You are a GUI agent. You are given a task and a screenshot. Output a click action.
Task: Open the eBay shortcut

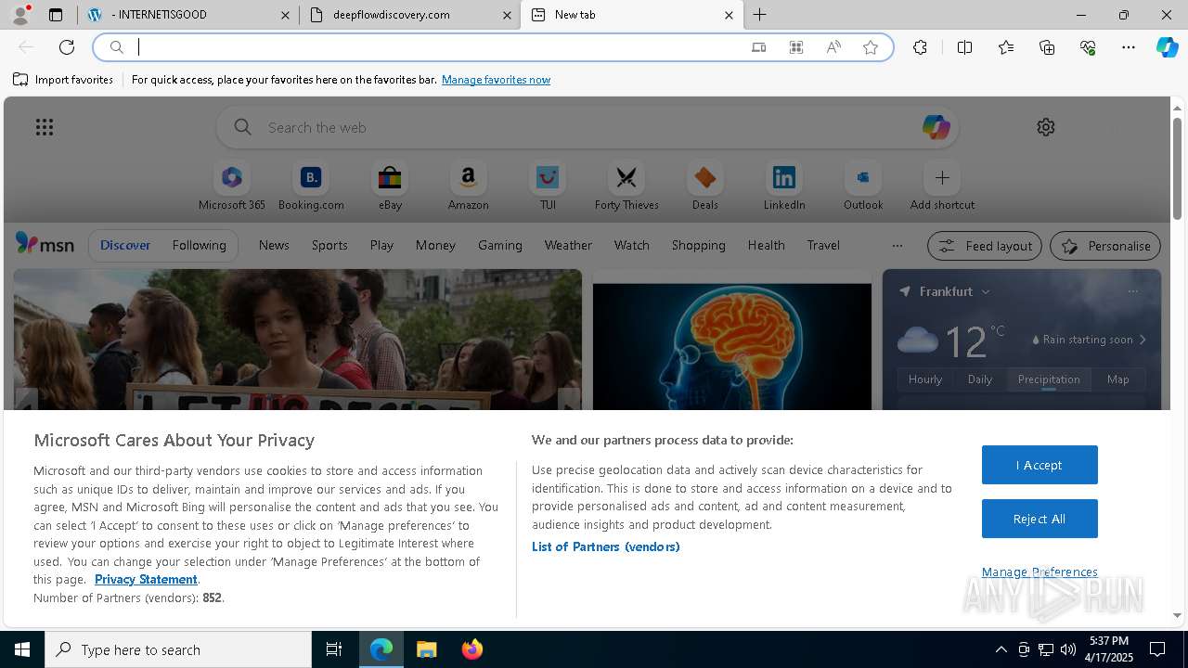(x=390, y=186)
